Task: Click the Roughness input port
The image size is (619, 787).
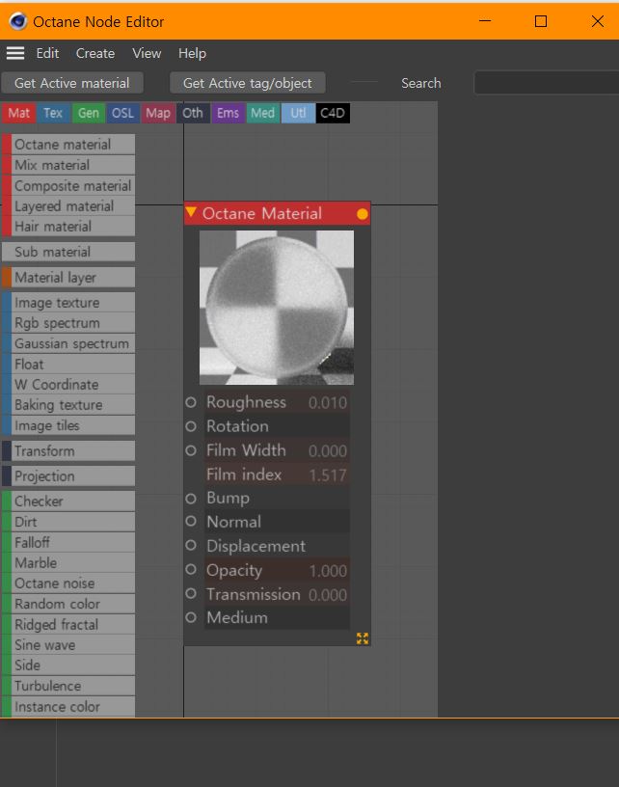Action: 191,402
